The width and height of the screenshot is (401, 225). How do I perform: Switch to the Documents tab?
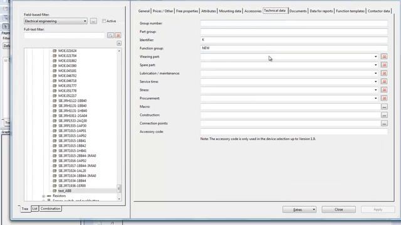click(x=298, y=11)
